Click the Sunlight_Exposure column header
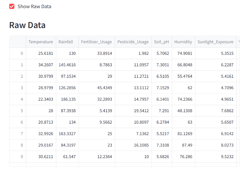This screenshot has height=172, width=248. (216, 42)
